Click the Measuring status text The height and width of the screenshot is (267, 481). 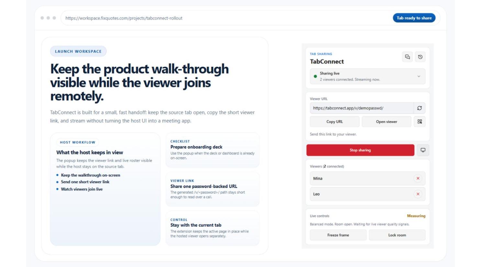[416, 216]
